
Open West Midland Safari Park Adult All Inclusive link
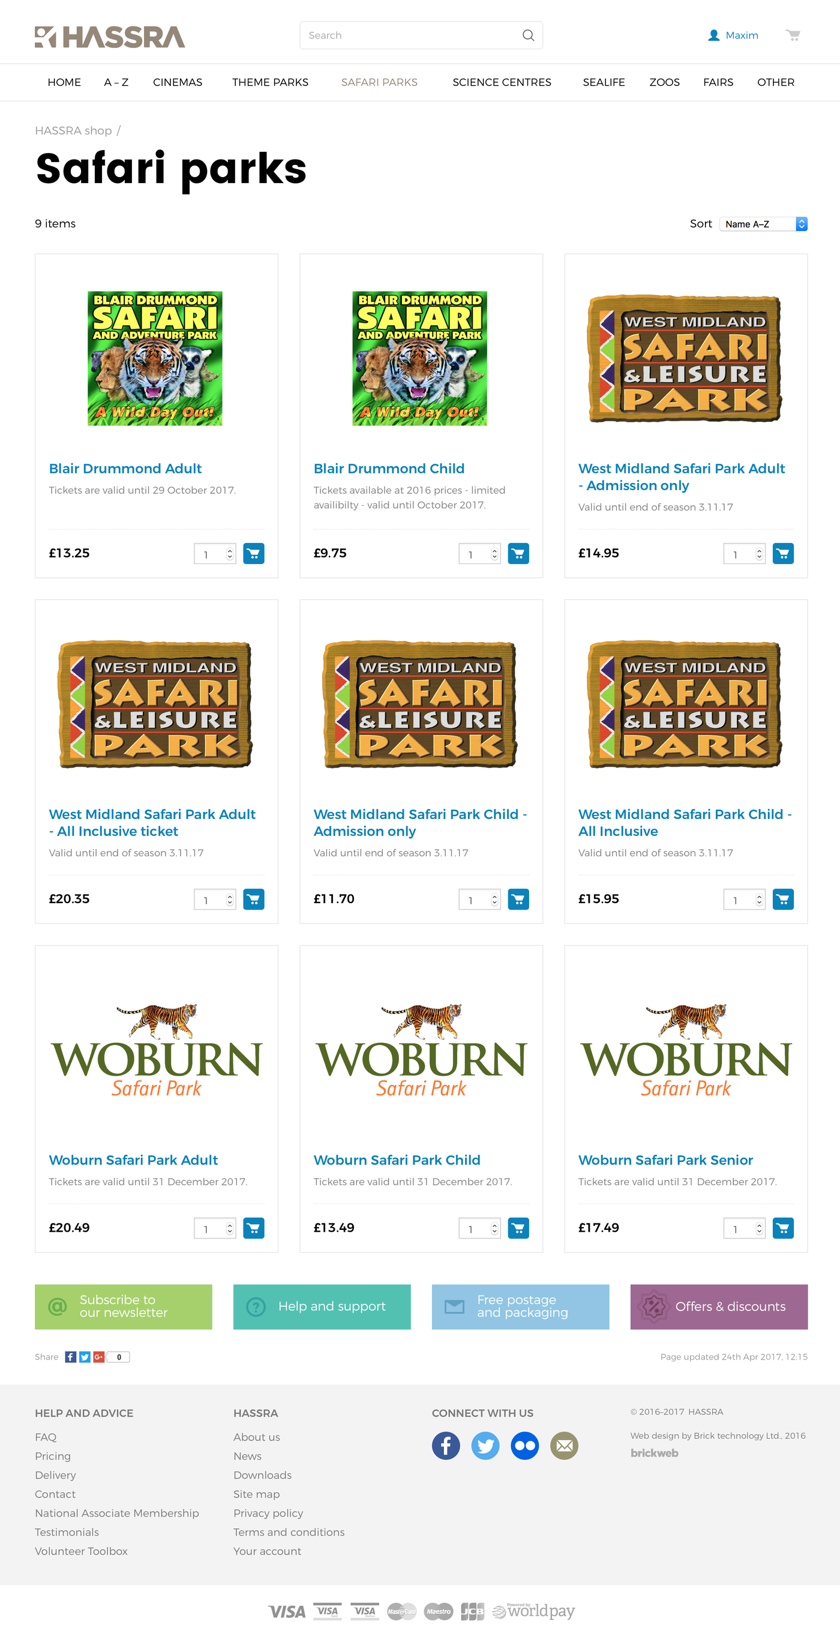click(x=152, y=823)
